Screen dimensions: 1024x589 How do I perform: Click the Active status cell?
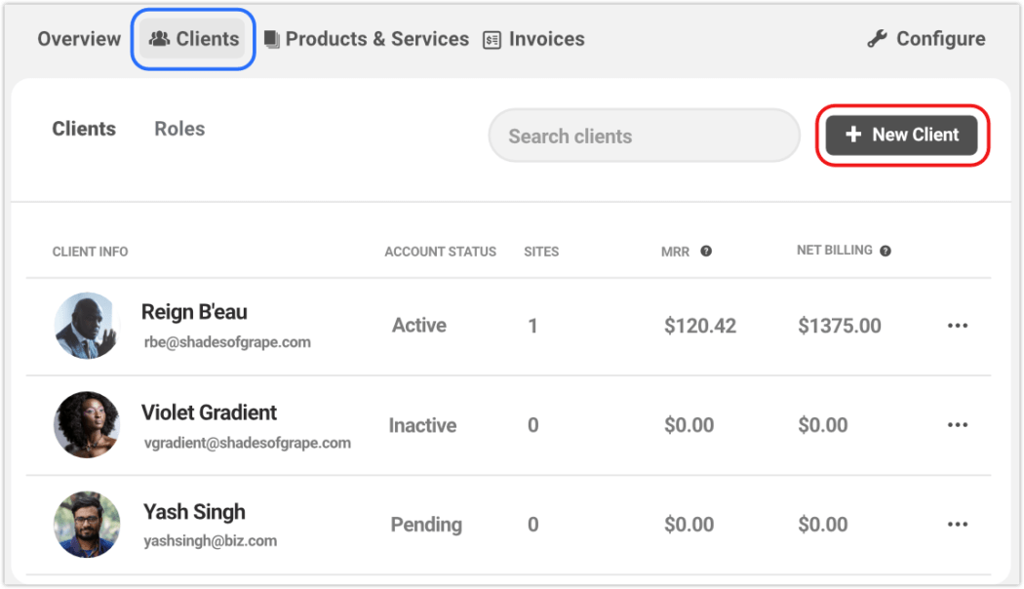pyautogui.click(x=419, y=325)
